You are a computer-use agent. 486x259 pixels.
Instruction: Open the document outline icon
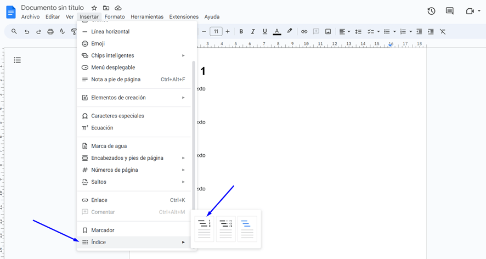pos(18,60)
